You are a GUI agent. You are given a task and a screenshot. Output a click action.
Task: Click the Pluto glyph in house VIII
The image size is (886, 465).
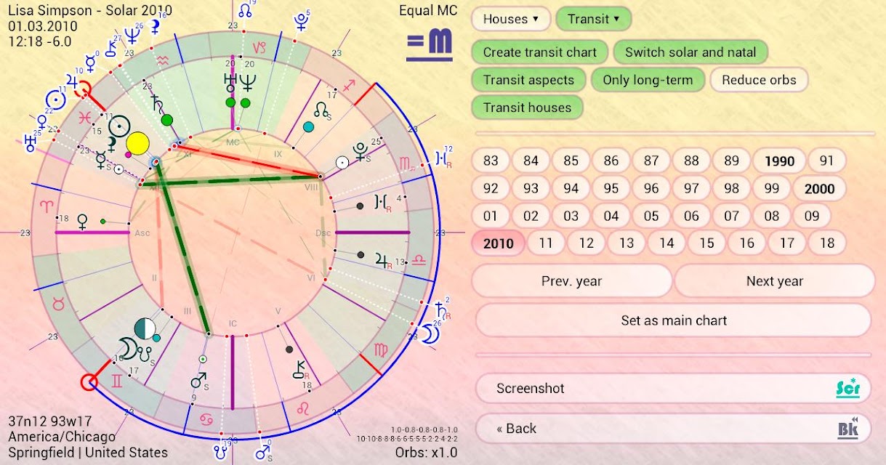pyautogui.click(x=358, y=151)
